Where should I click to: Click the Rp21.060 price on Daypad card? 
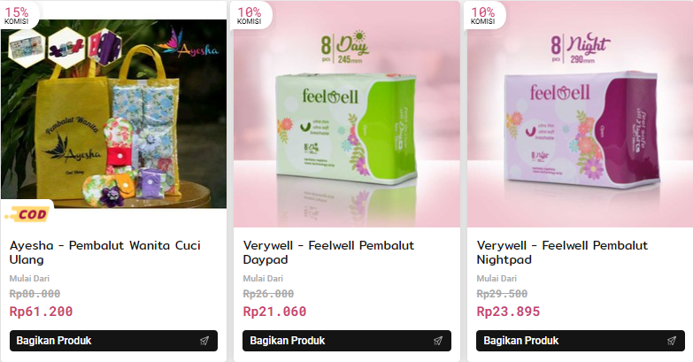click(274, 312)
